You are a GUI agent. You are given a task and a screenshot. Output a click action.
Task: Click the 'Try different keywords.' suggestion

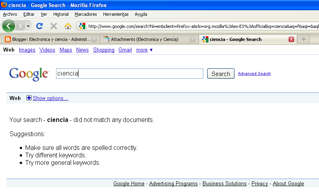click(x=56, y=155)
